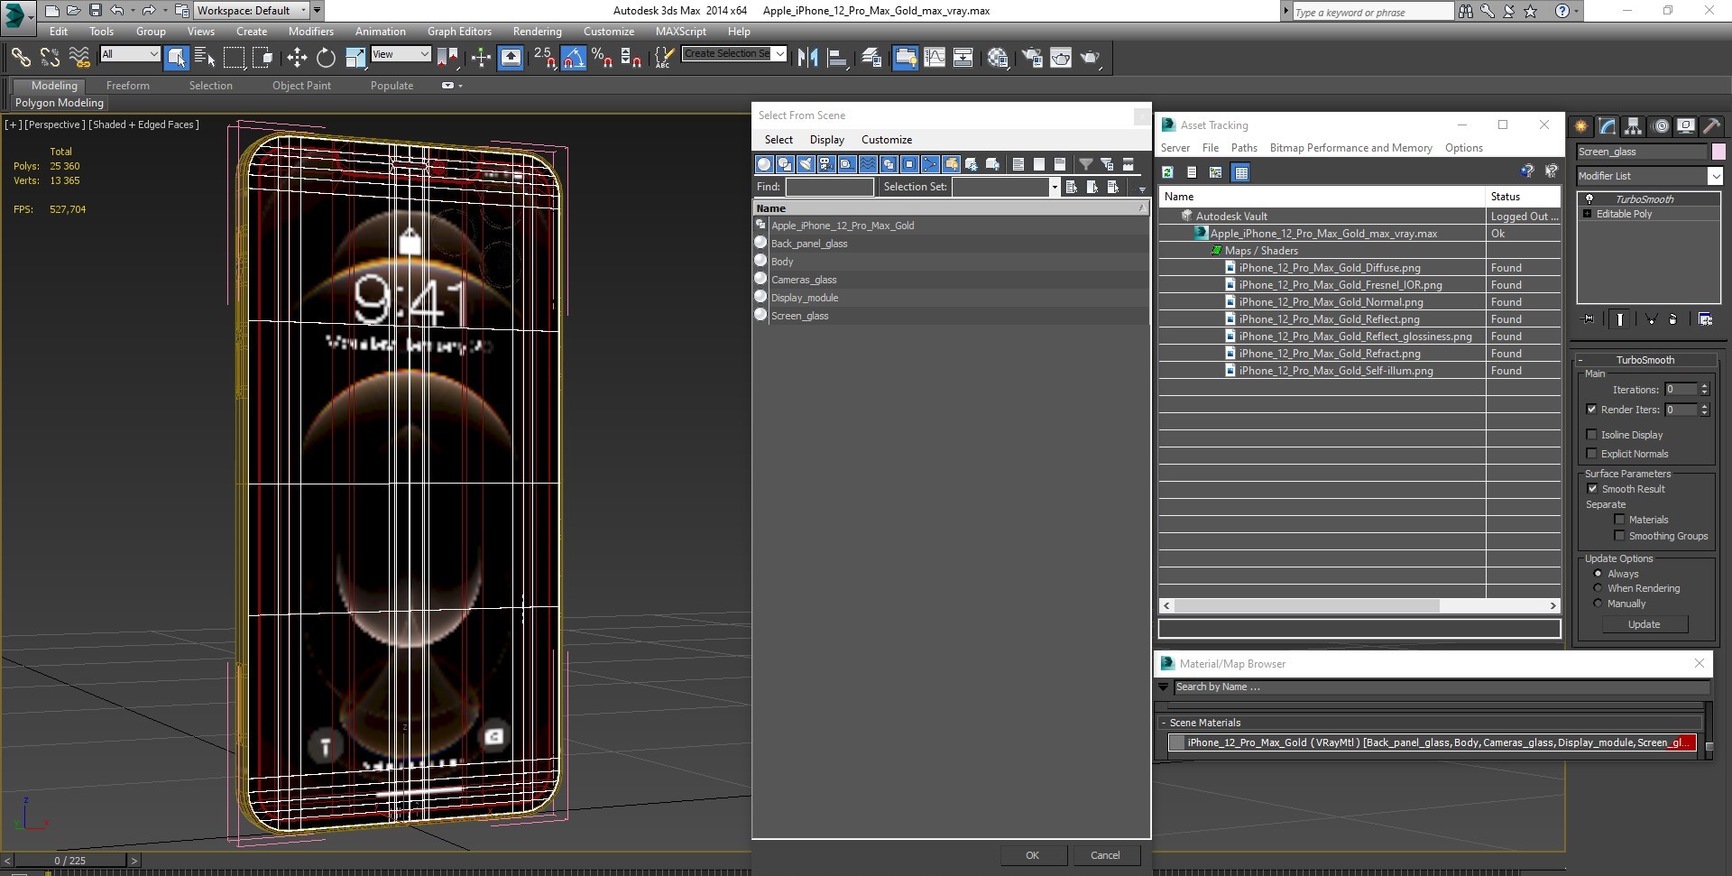Open the Modifiers menu
The image size is (1732, 876).
coord(310,31)
